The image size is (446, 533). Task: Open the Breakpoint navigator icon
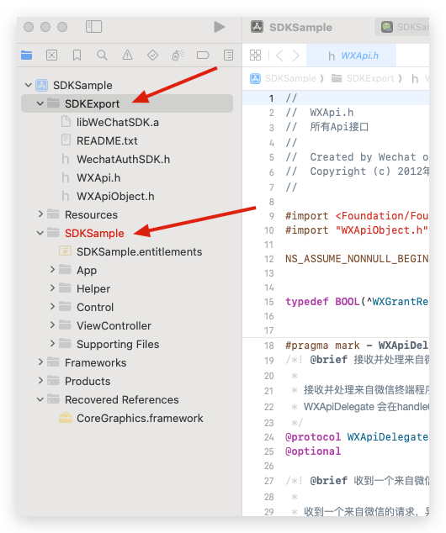coord(203,55)
